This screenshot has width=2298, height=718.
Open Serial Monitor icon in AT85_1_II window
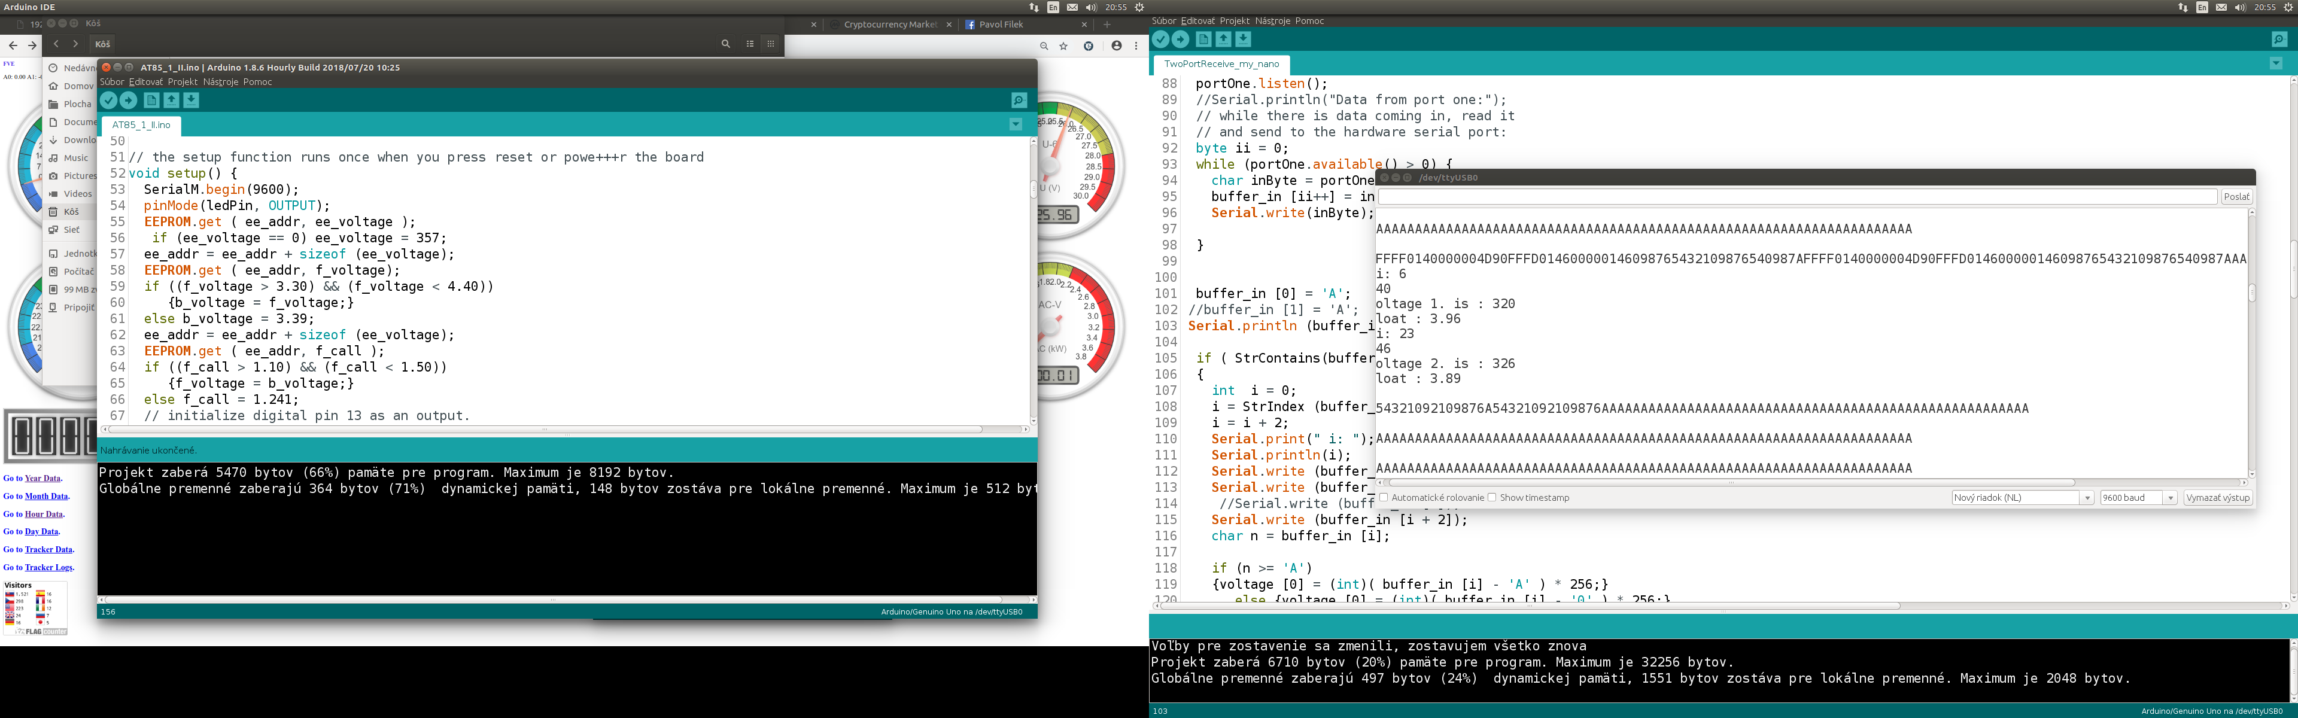(1019, 101)
